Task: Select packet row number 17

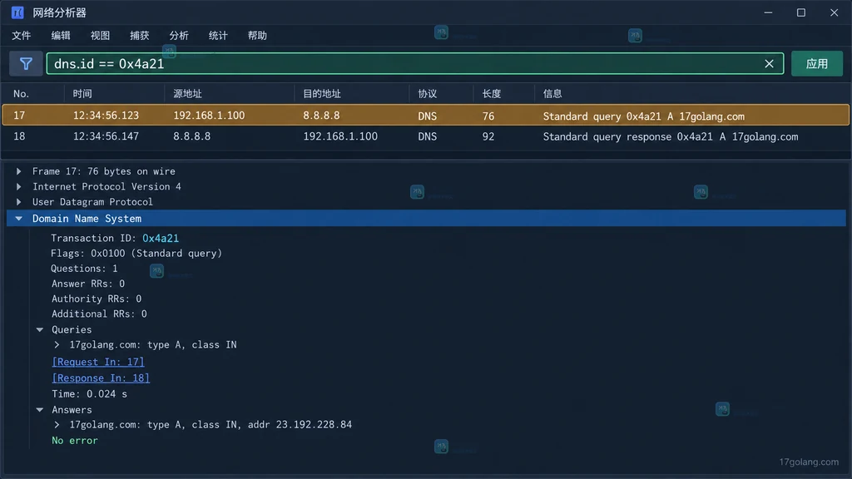Action: coord(425,115)
